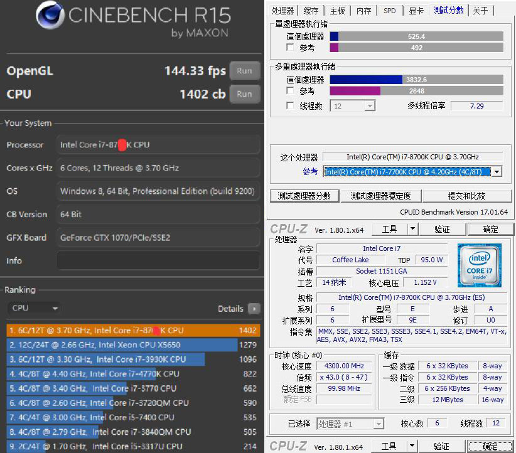
Task: Click 提交和比较 button
Action: tap(466, 196)
